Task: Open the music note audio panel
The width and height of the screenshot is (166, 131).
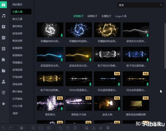Action: pyautogui.click(x=4, y=16)
